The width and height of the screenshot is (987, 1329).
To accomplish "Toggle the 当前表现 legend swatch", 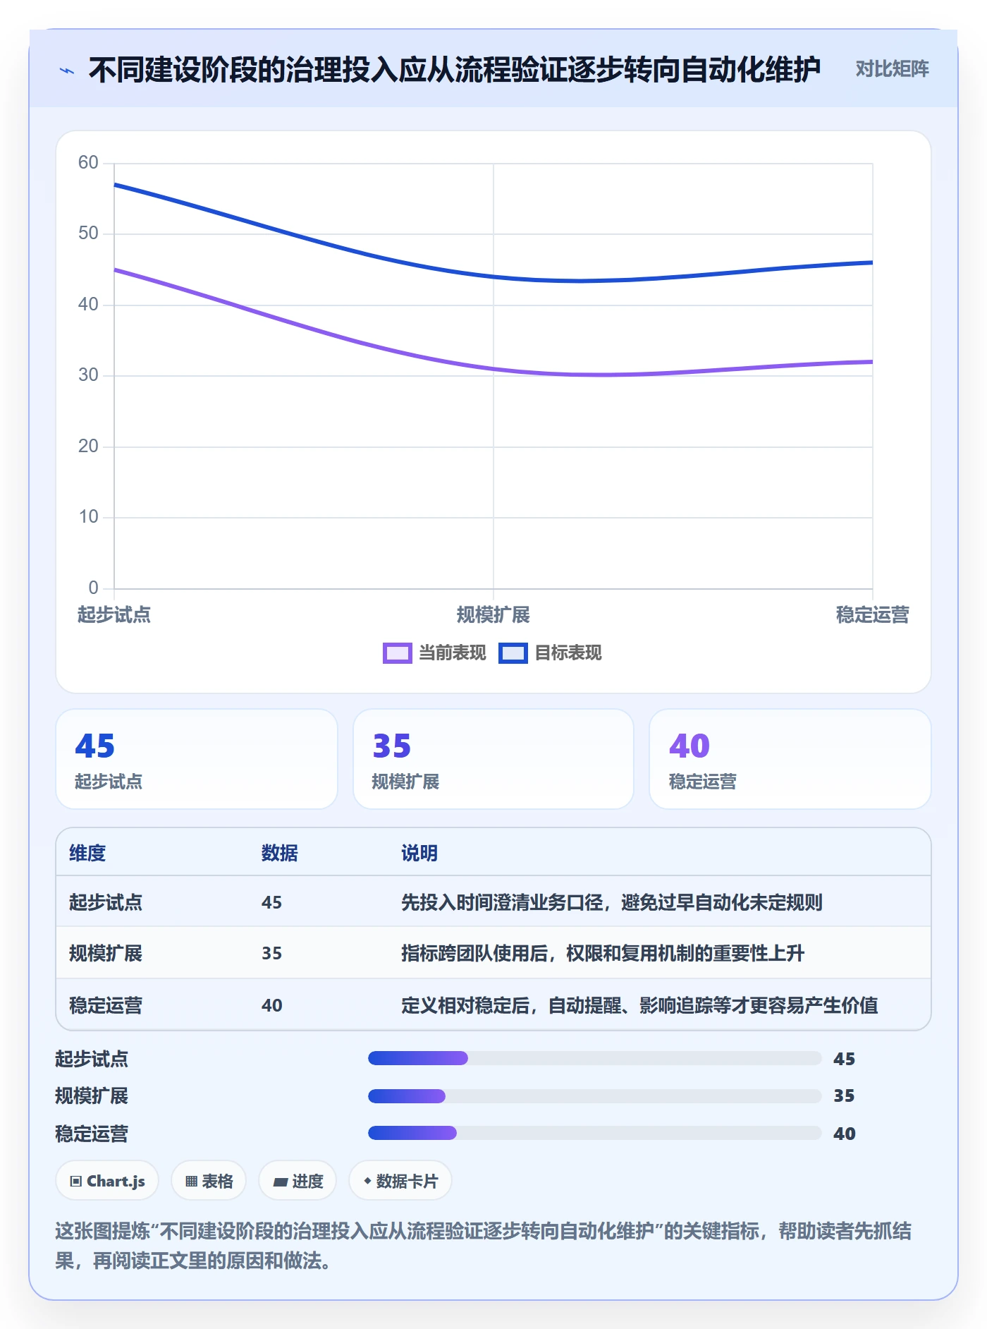I will 398,653.
